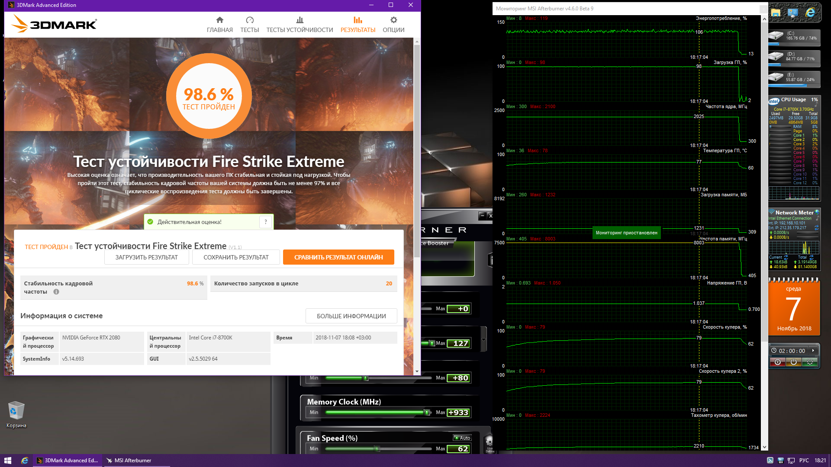
Task: Open Internet Explorer from taskbar
Action: (x=25, y=461)
